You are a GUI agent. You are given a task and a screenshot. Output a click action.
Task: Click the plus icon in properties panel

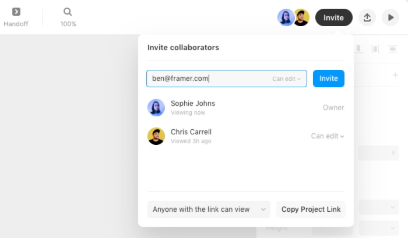(x=396, y=75)
